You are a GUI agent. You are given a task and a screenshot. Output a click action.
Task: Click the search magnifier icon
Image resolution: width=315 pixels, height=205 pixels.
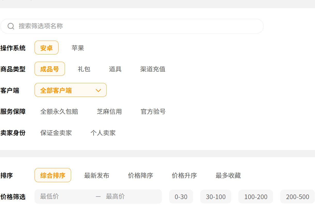click(x=11, y=26)
